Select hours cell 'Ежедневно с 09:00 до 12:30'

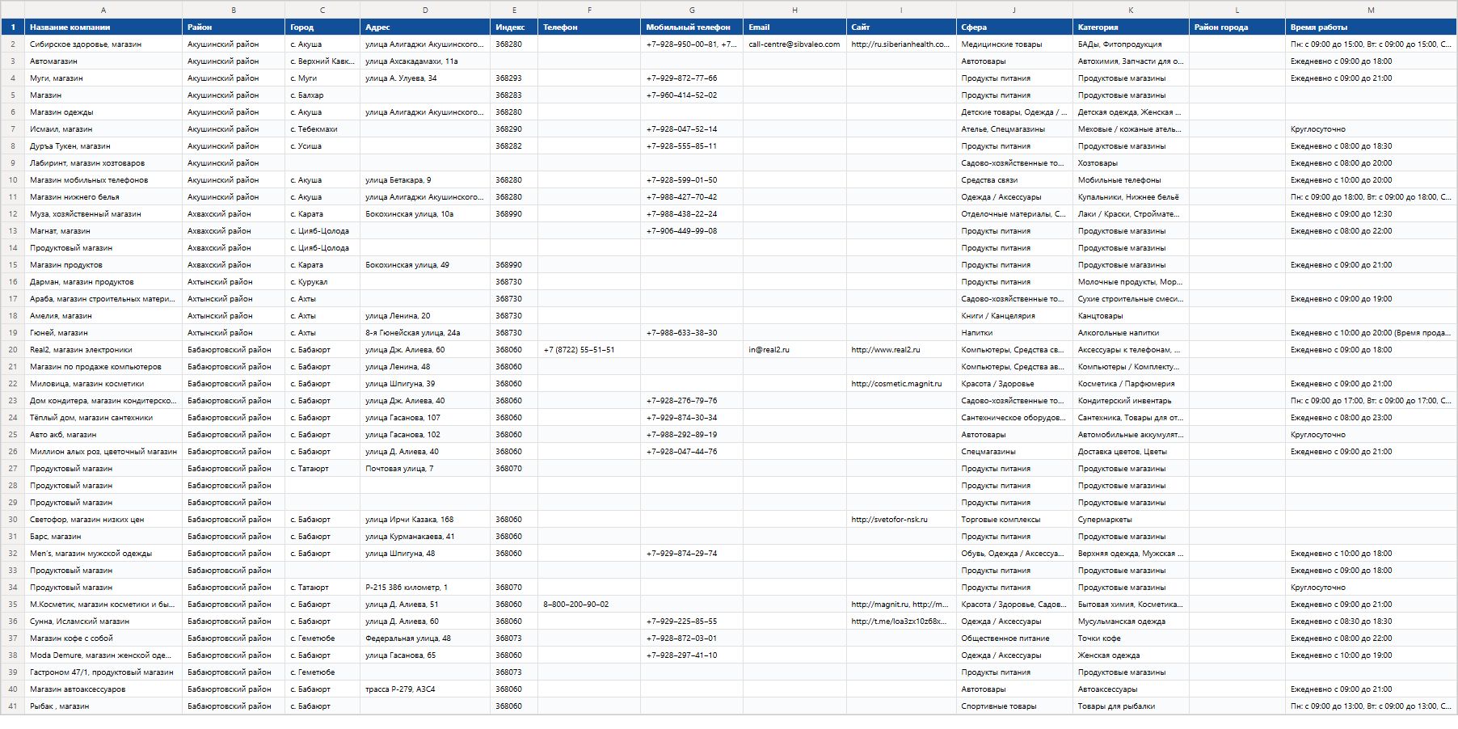point(1371,214)
